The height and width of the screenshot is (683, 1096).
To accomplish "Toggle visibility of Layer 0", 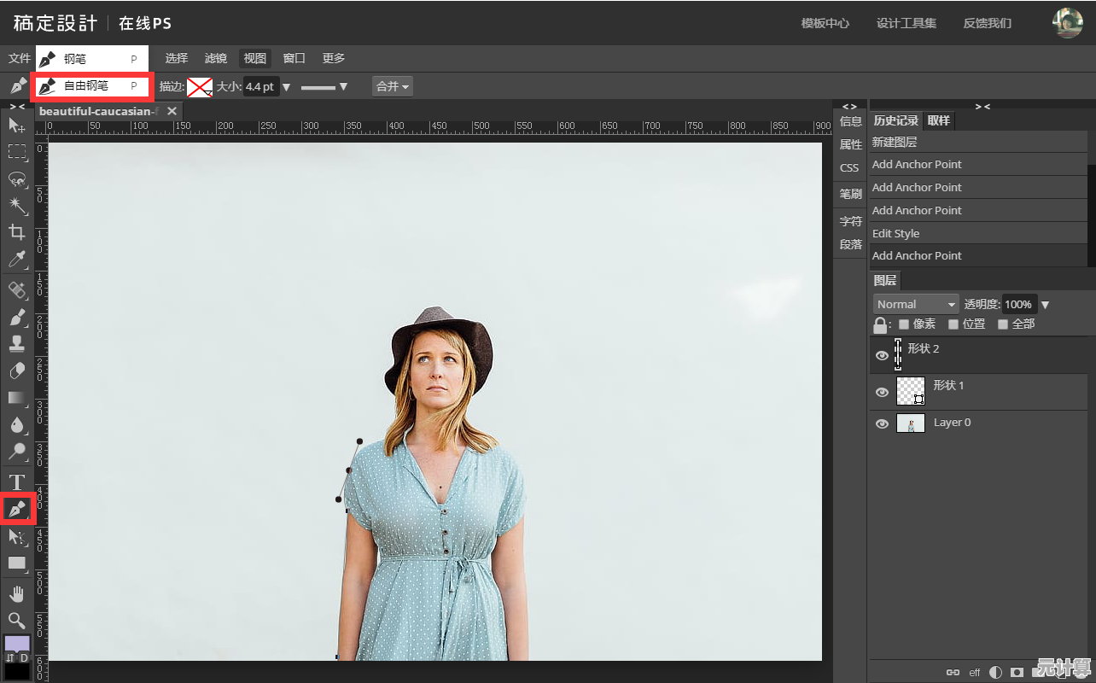I will pos(883,423).
